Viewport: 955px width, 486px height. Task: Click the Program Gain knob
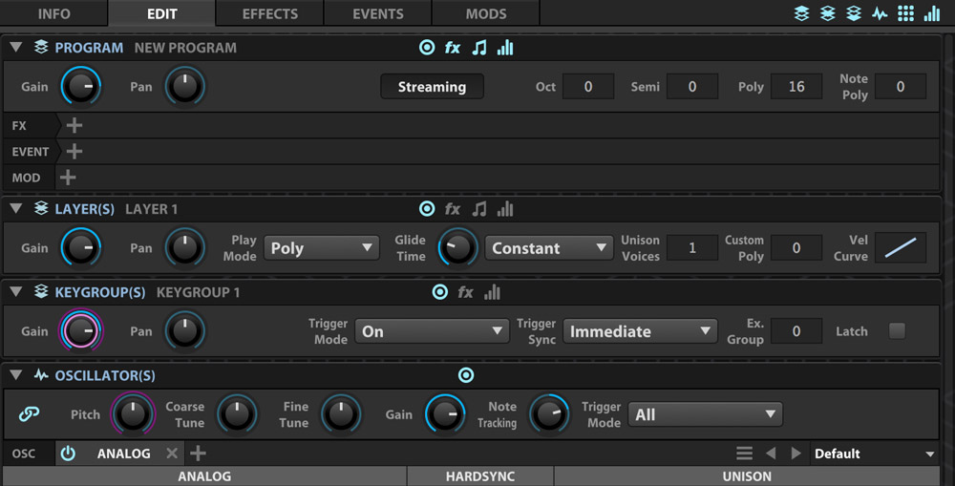[x=81, y=87]
